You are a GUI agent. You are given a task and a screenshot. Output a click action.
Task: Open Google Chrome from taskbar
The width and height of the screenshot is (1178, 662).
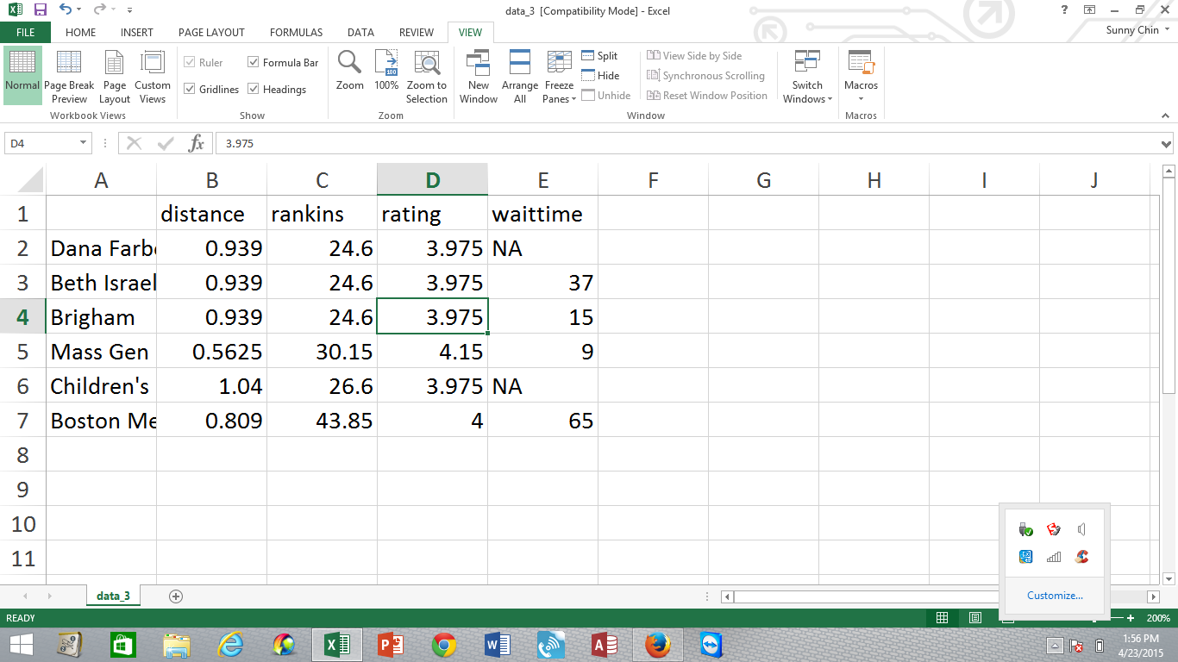(444, 645)
